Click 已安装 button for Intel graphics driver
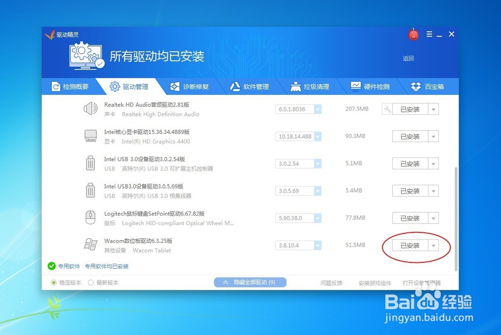This screenshot has width=501, height=335. pos(410,136)
